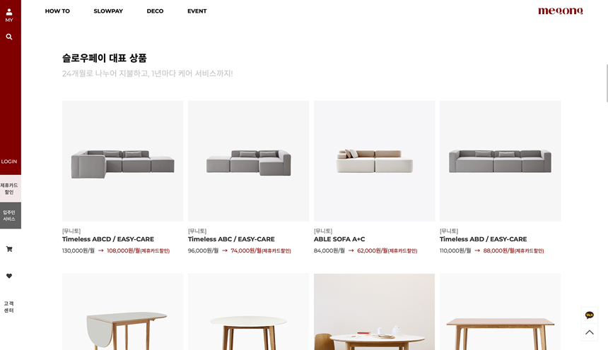Click the Timeless ABC / EASY-CARE title

tap(231, 239)
